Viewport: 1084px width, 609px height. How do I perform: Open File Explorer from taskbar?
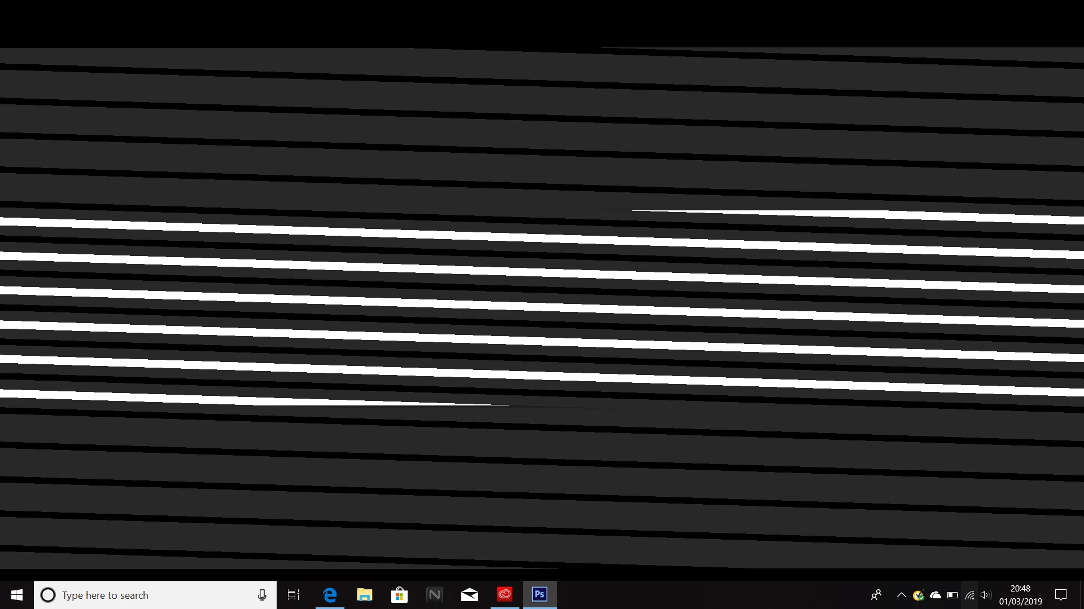pos(365,595)
